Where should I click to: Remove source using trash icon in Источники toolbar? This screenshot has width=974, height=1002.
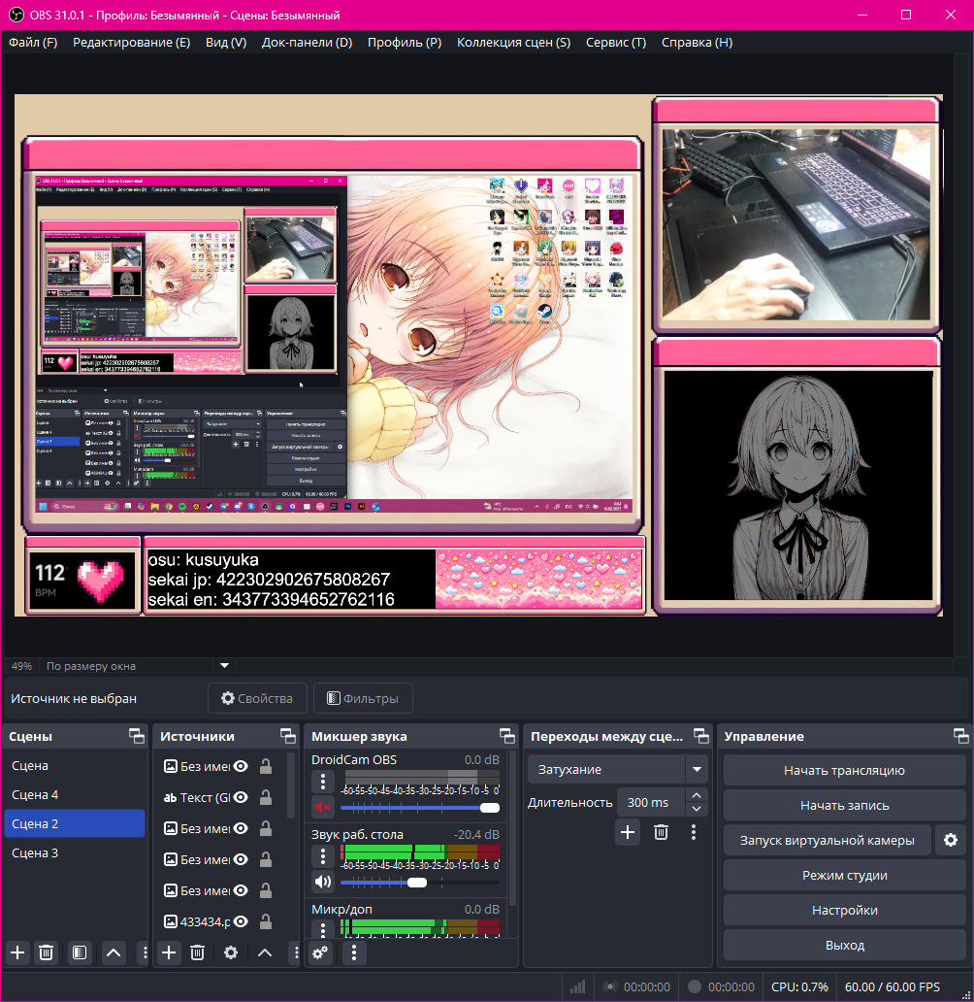197,952
